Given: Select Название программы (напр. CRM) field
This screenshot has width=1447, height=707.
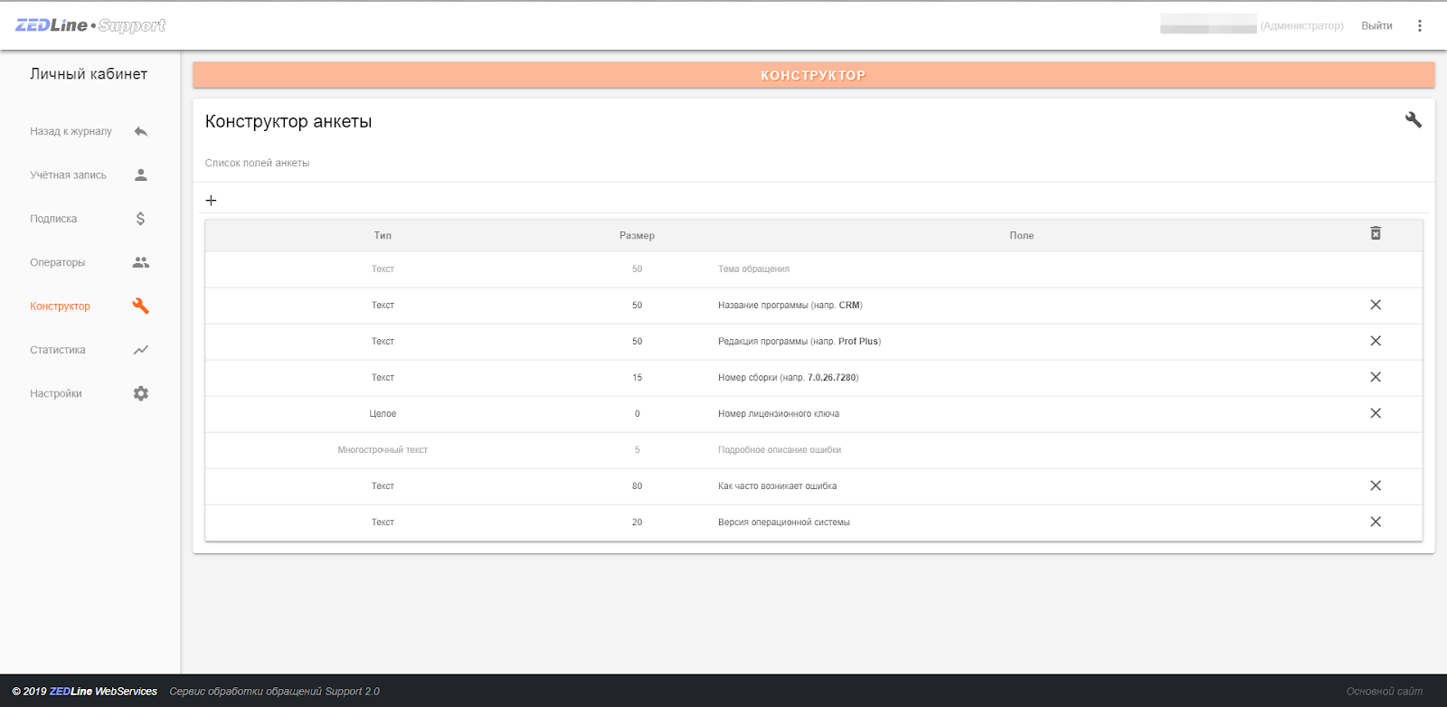Looking at the screenshot, I should (790, 306).
